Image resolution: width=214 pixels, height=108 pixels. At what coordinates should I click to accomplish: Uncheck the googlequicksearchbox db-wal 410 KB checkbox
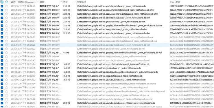tap(2, 53)
